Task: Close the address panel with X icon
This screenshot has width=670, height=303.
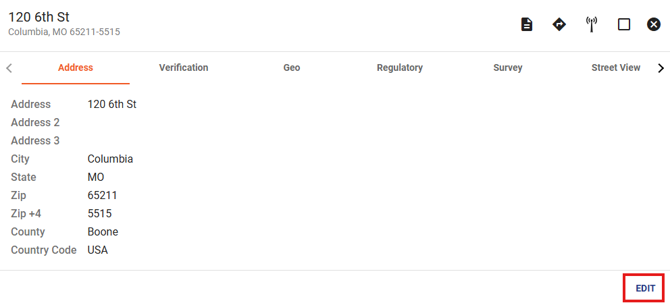Action: click(x=653, y=24)
